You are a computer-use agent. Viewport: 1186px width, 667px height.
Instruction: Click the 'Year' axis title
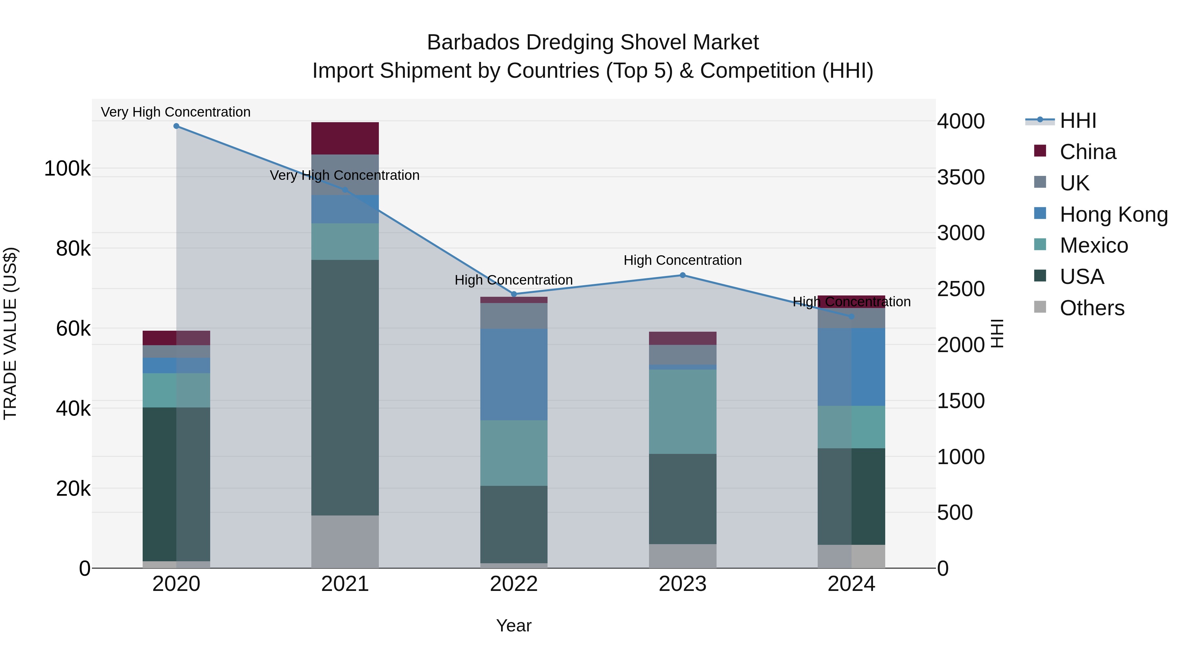(x=514, y=626)
